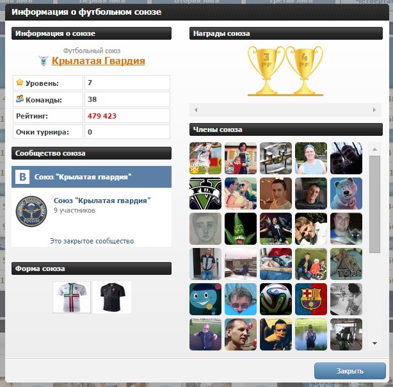Select the FC Barcelona crest member avatar
Image resolution: width=393 pixels, height=387 pixels.
pos(311,299)
